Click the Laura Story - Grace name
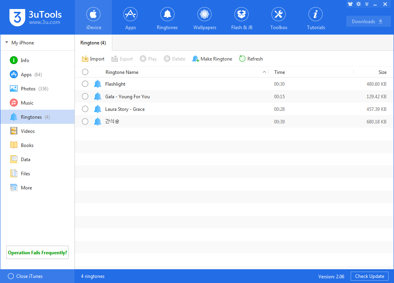 125,109
